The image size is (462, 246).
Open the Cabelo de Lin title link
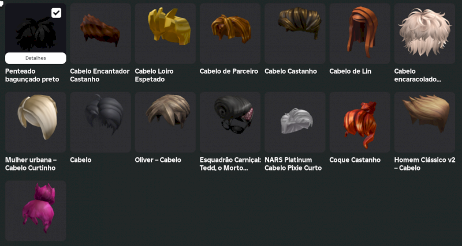pyautogui.click(x=351, y=71)
